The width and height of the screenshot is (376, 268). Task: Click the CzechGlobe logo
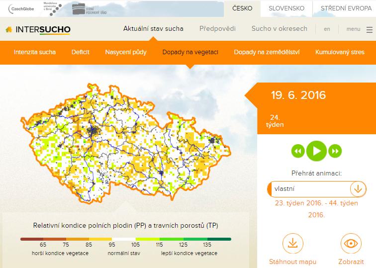21,9
